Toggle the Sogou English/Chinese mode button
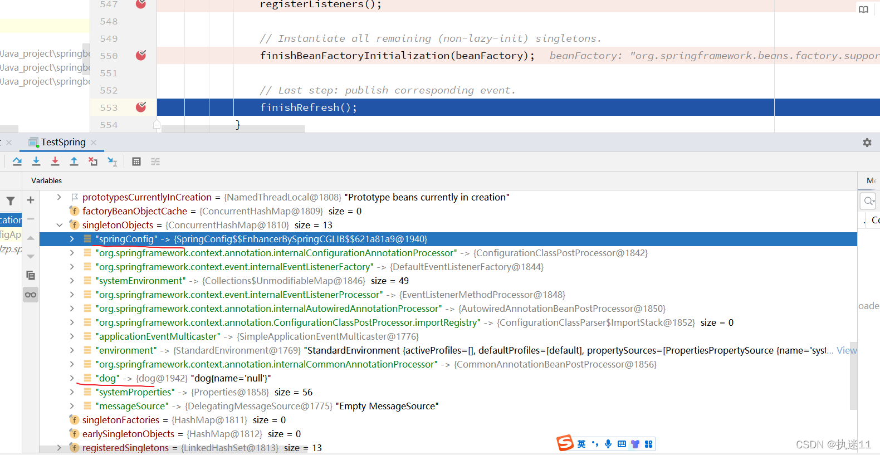Image resolution: width=880 pixels, height=455 pixels. (581, 444)
